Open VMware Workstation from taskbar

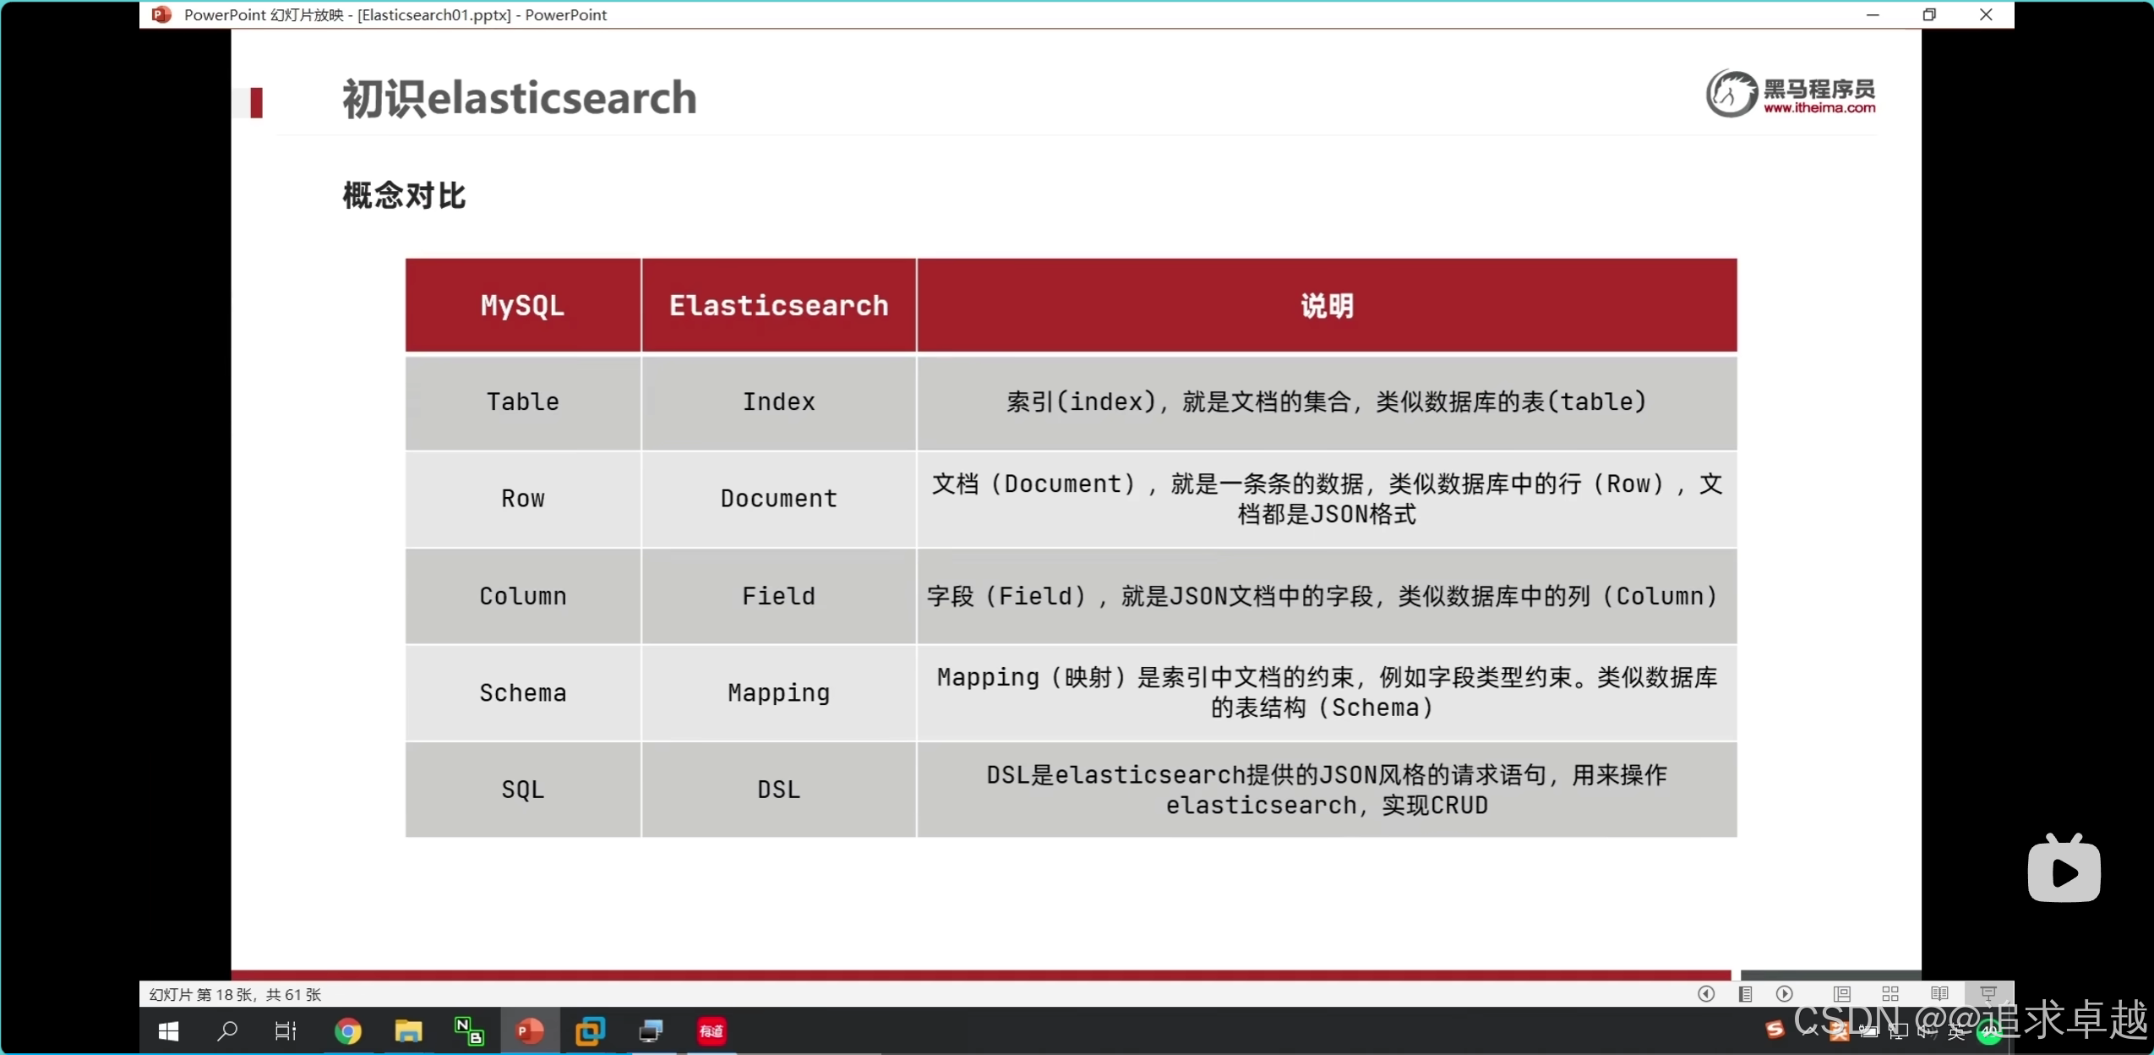590,1031
